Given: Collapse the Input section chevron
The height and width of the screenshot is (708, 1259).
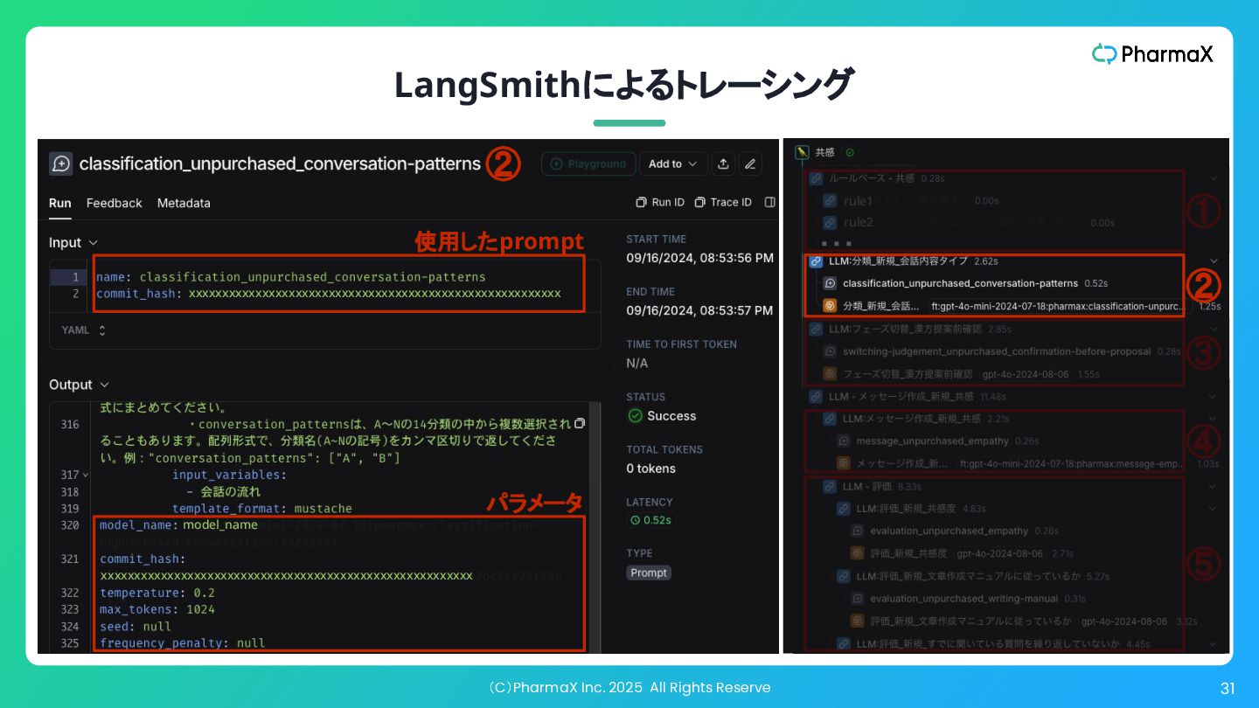Looking at the screenshot, I should (94, 243).
